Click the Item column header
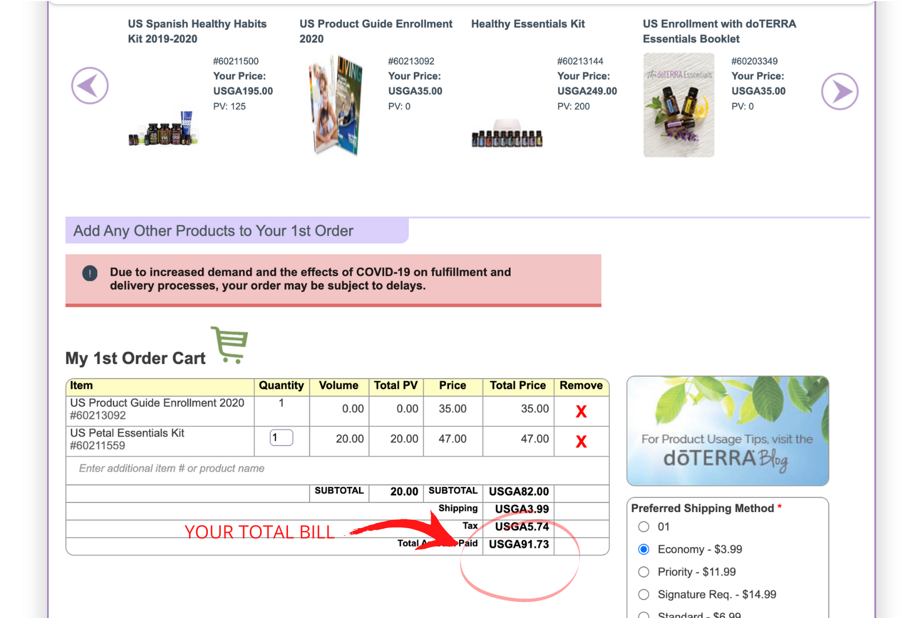This screenshot has height=618, width=916. coord(81,386)
